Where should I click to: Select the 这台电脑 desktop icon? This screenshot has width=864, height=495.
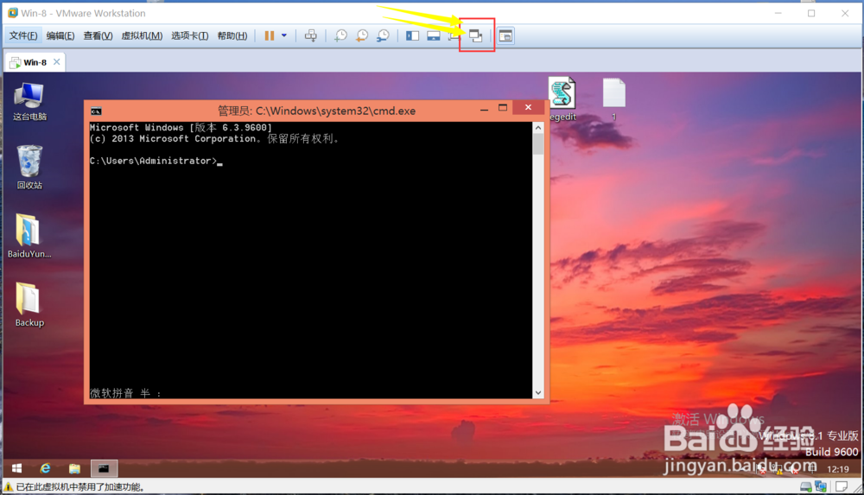point(29,101)
